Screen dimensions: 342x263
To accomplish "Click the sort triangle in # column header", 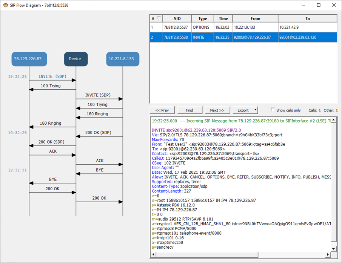I will point(159,18).
